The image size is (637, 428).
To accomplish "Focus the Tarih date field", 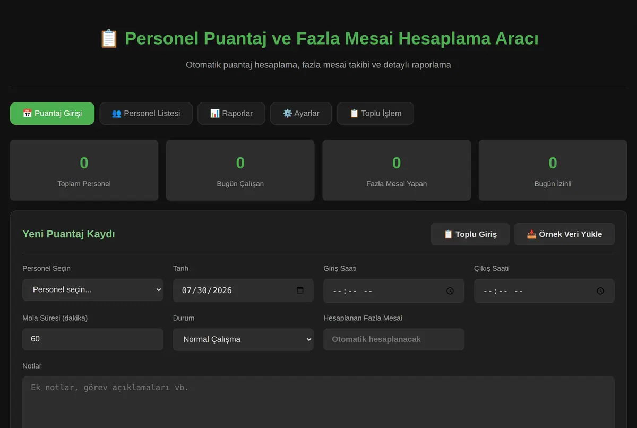I will pos(243,290).
